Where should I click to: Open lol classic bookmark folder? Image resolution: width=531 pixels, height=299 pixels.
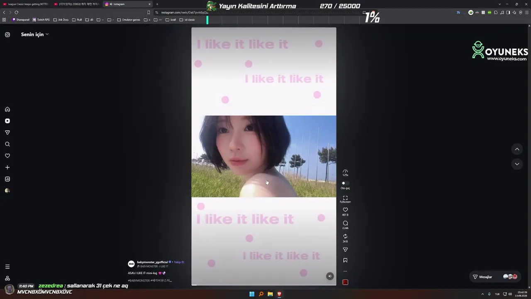pos(187,20)
